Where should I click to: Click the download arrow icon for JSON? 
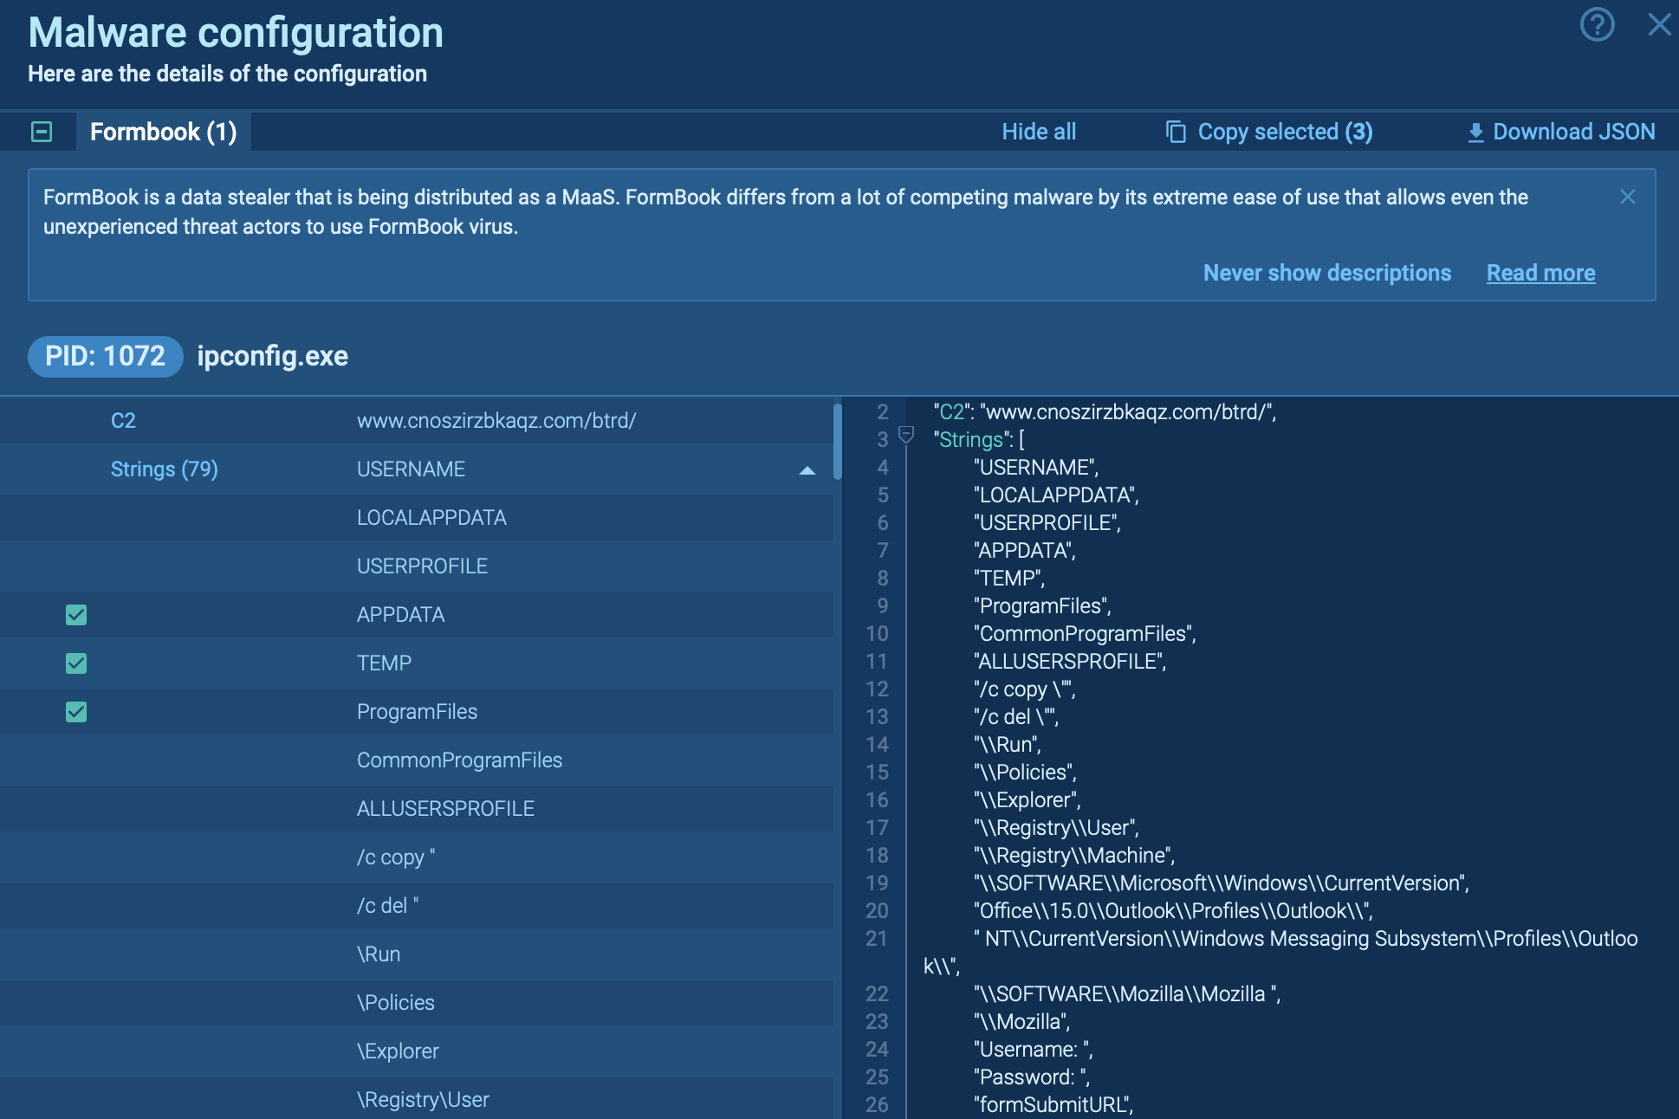(x=1475, y=133)
